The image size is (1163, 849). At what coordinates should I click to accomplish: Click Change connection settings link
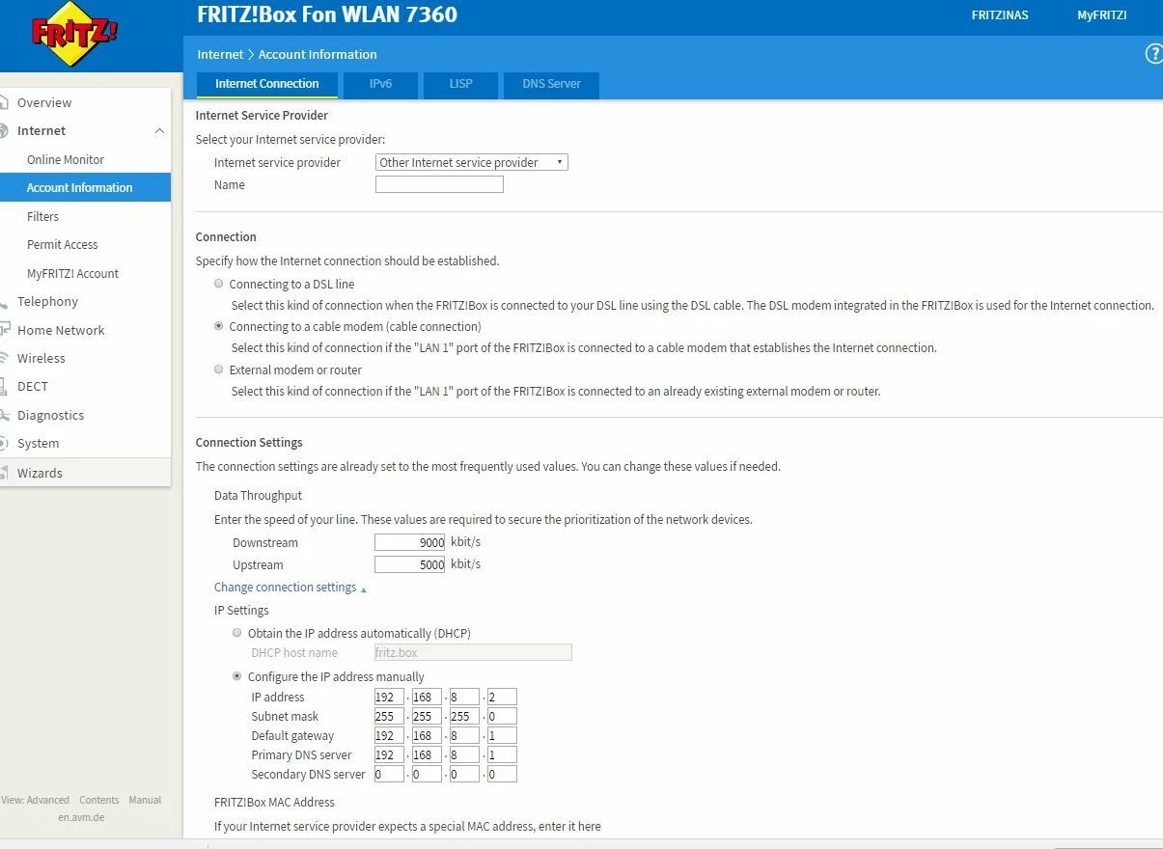tap(285, 587)
